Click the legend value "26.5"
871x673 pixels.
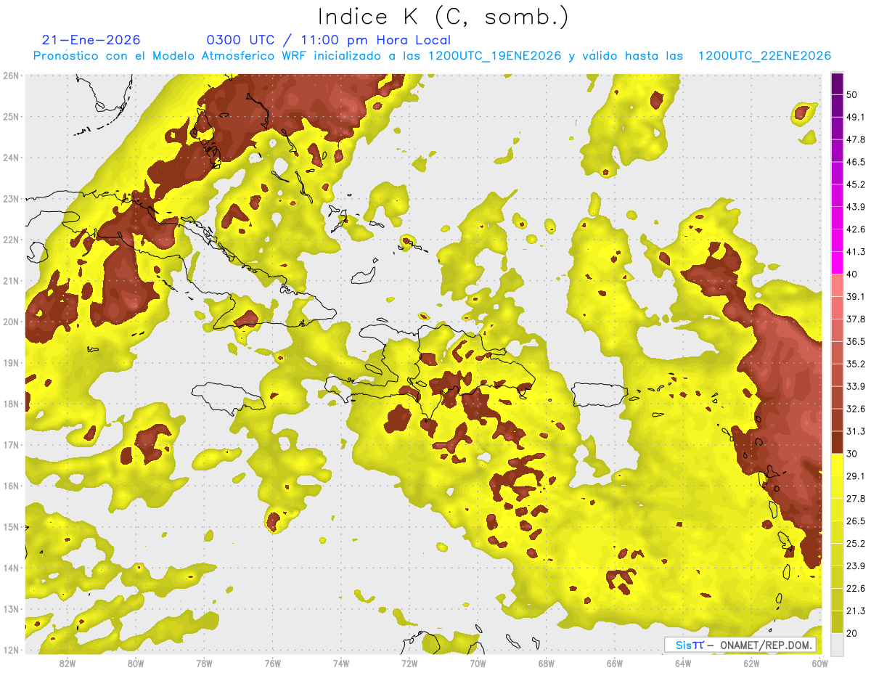pos(855,521)
